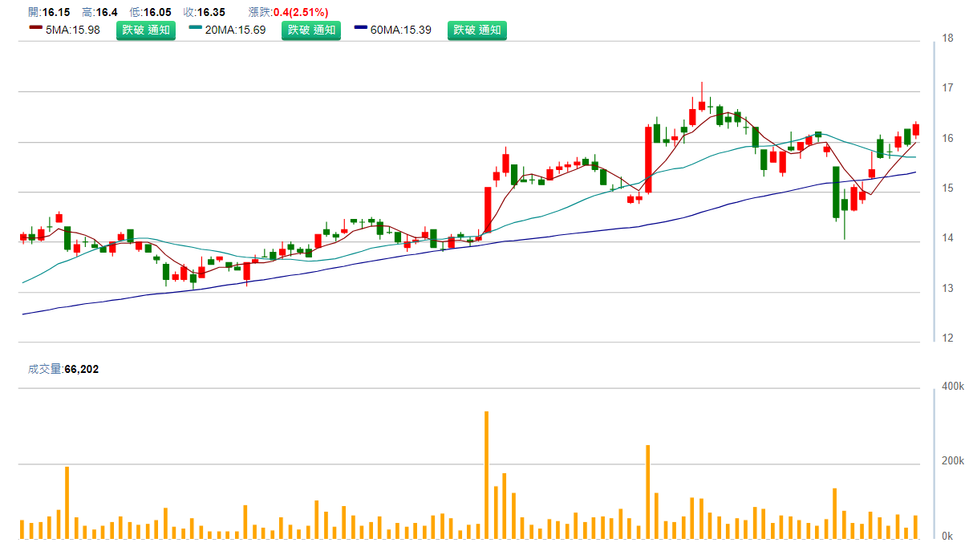
Task: Click the 60MA 跌破 通知 button
Action: [x=476, y=30]
